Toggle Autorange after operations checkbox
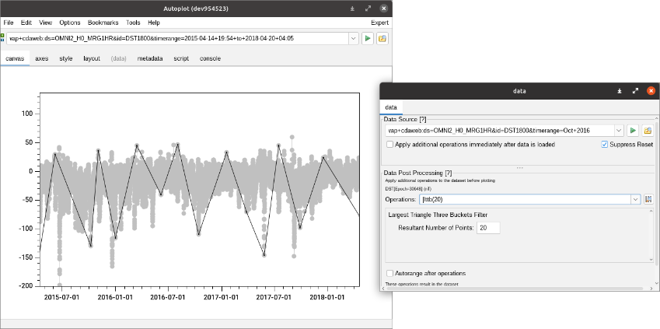Screen dimensions: 660x329 click(390, 273)
